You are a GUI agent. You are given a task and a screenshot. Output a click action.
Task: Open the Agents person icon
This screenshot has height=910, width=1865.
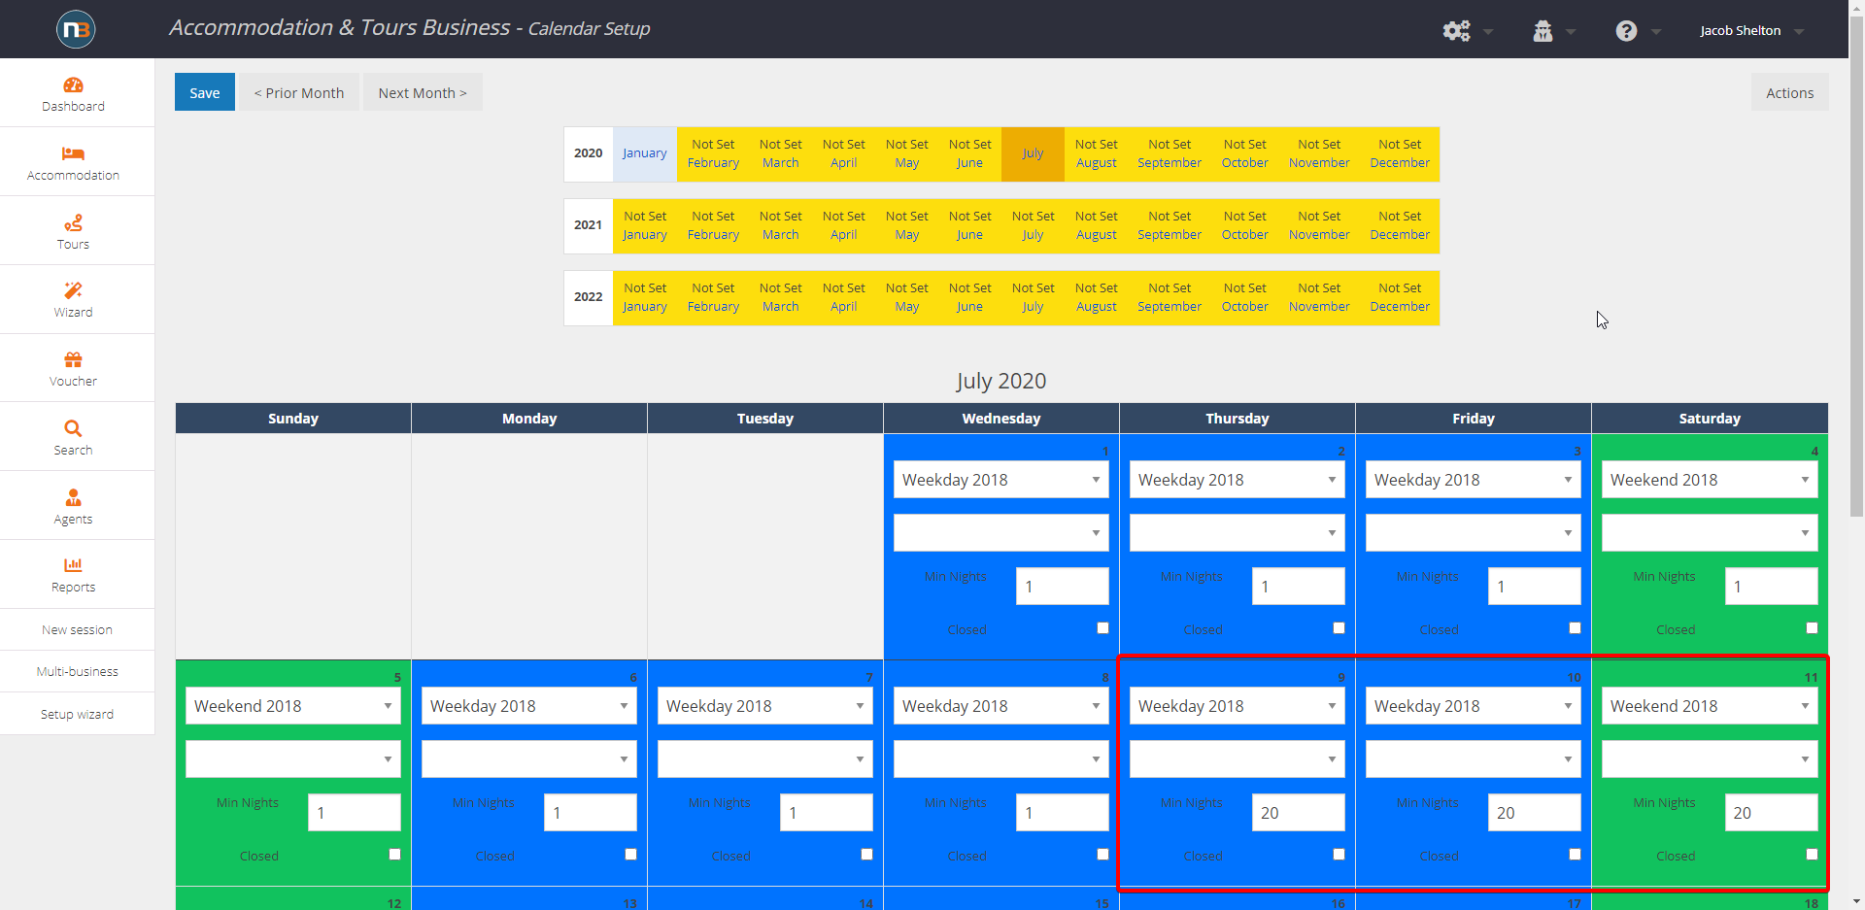73,497
